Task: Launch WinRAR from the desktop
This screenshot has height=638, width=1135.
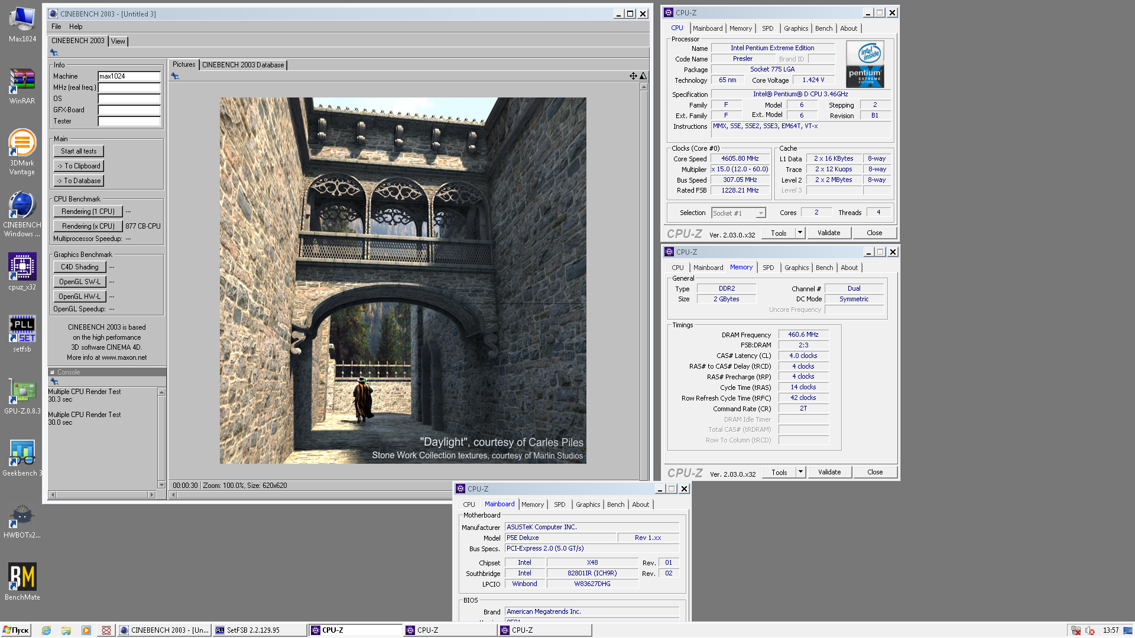Action: tap(22, 86)
